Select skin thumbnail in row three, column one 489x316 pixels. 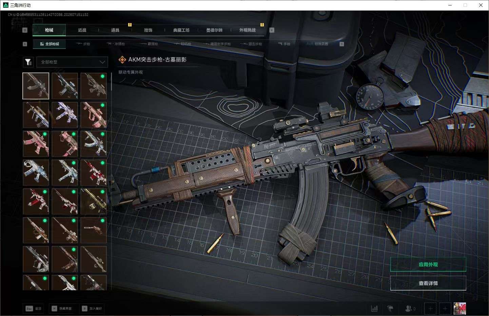click(x=36, y=144)
